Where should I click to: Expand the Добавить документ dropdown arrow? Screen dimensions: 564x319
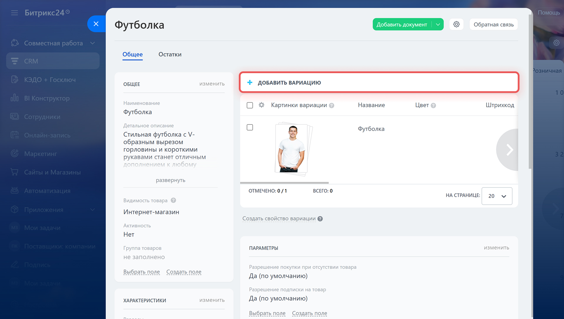tap(438, 24)
